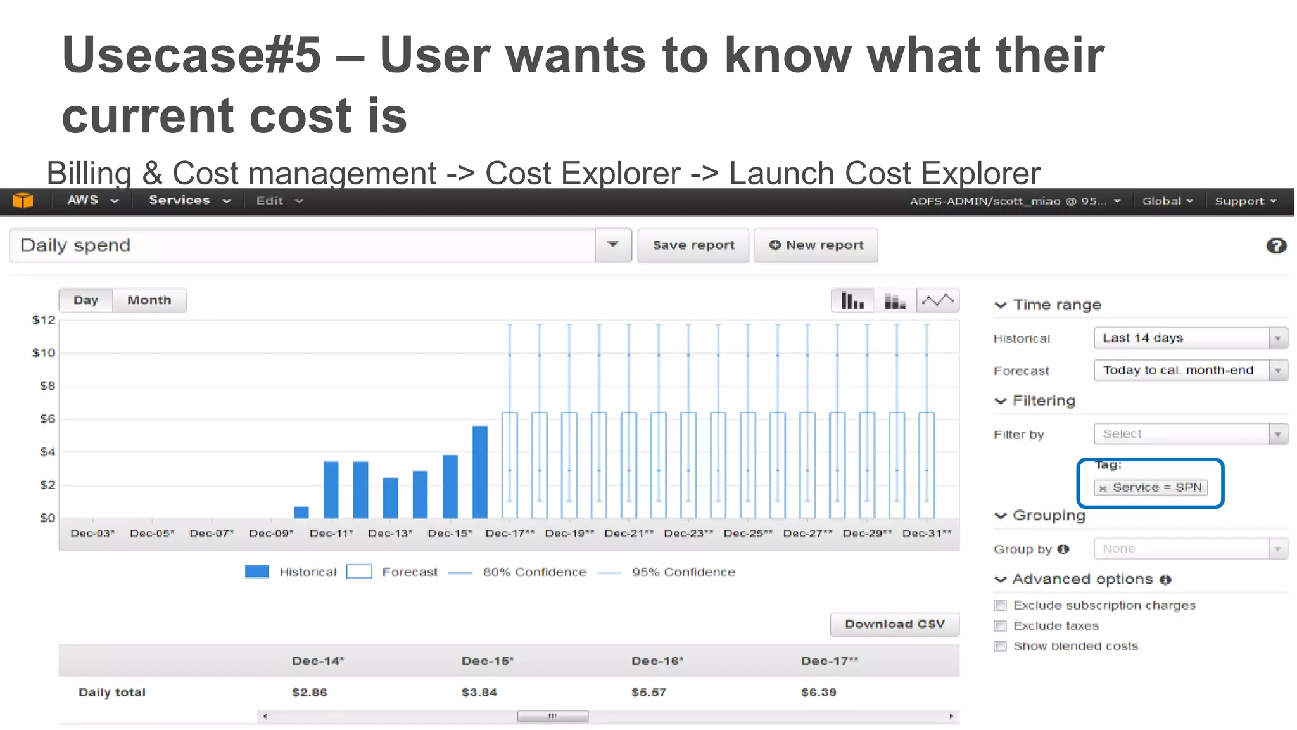The width and height of the screenshot is (1297, 730).
Task: Click the $3.84 daily total cell
Action: 479,693
